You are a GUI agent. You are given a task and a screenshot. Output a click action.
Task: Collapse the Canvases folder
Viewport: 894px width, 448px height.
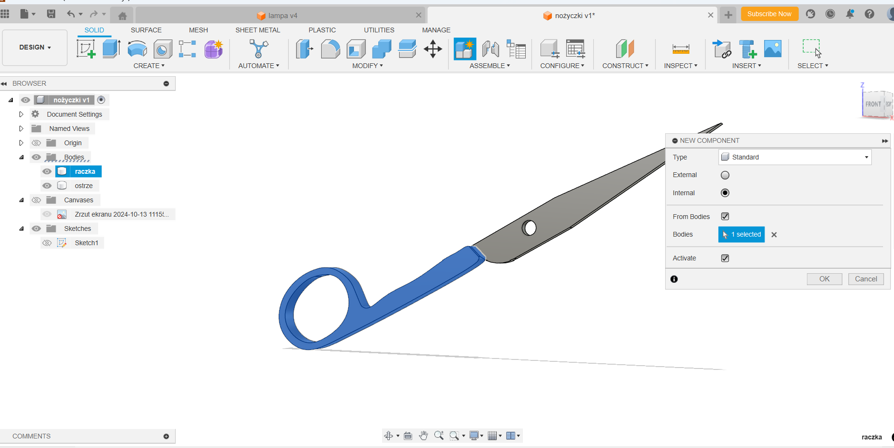(x=21, y=200)
